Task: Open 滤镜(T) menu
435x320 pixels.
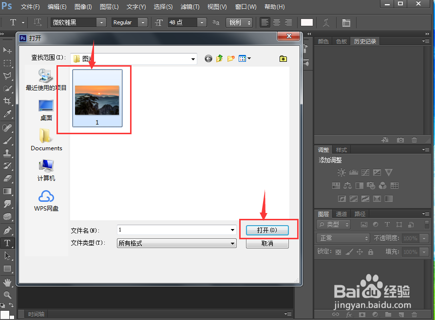Action: (190, 7)
